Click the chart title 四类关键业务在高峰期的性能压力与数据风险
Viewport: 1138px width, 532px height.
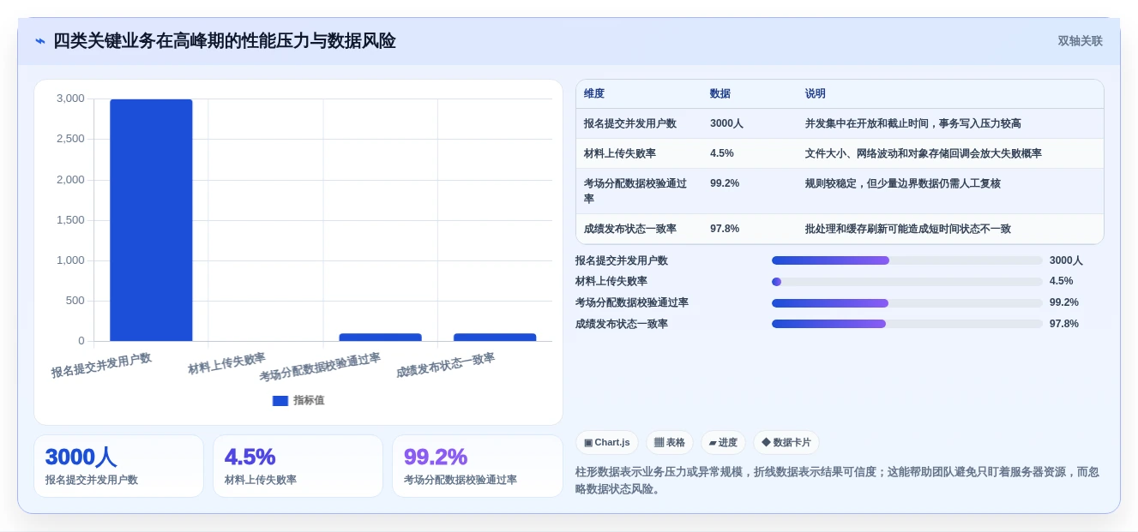pos(225,41)
